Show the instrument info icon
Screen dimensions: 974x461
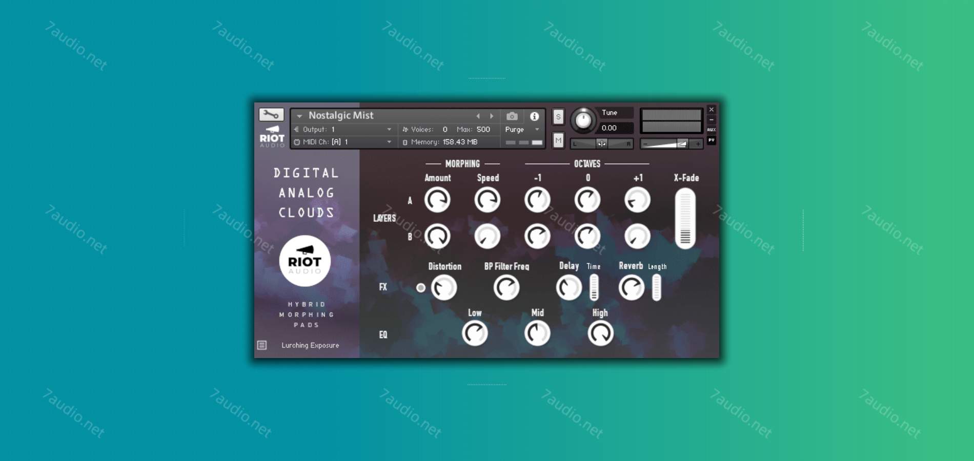[534, 116]
